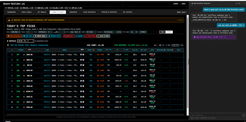
Task: Click the Ticker filter input field
Action: [30, 32]
